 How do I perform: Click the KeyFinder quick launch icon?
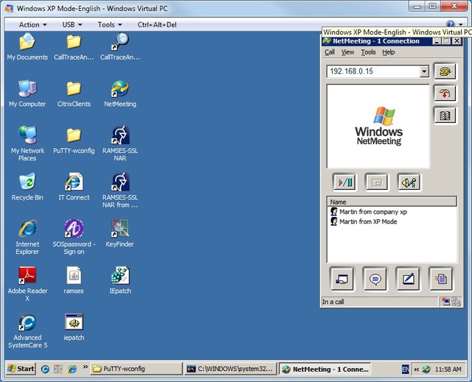pyautogui.click(x=58, y=369)
